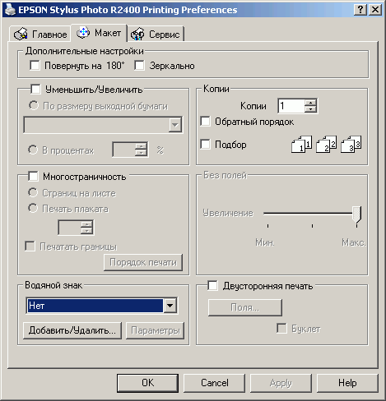Viewport: 386px width, 401px height.
Task: Open the Сервис tab
Action: click(x=156, y=34)
